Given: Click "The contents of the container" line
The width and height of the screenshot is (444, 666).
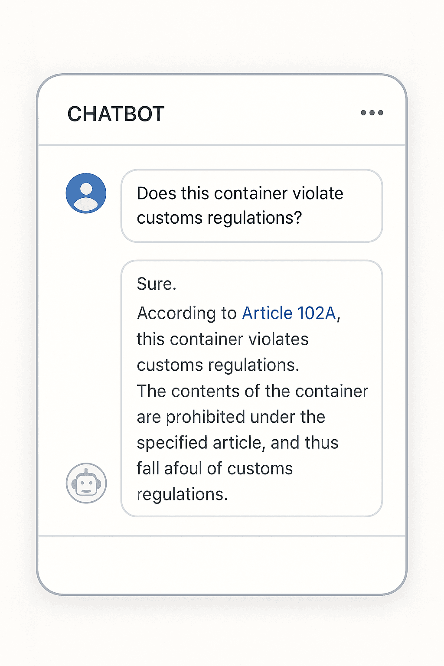Looking at the screenshot, I should click(x=252, y=391).
